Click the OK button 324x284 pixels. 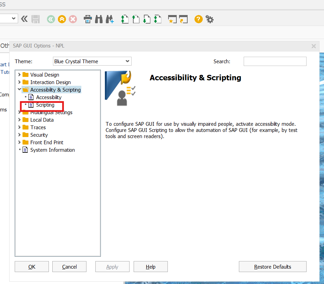[x=32, y=267]
